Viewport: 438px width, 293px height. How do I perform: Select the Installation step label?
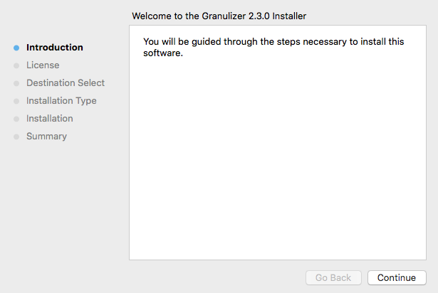50,119
